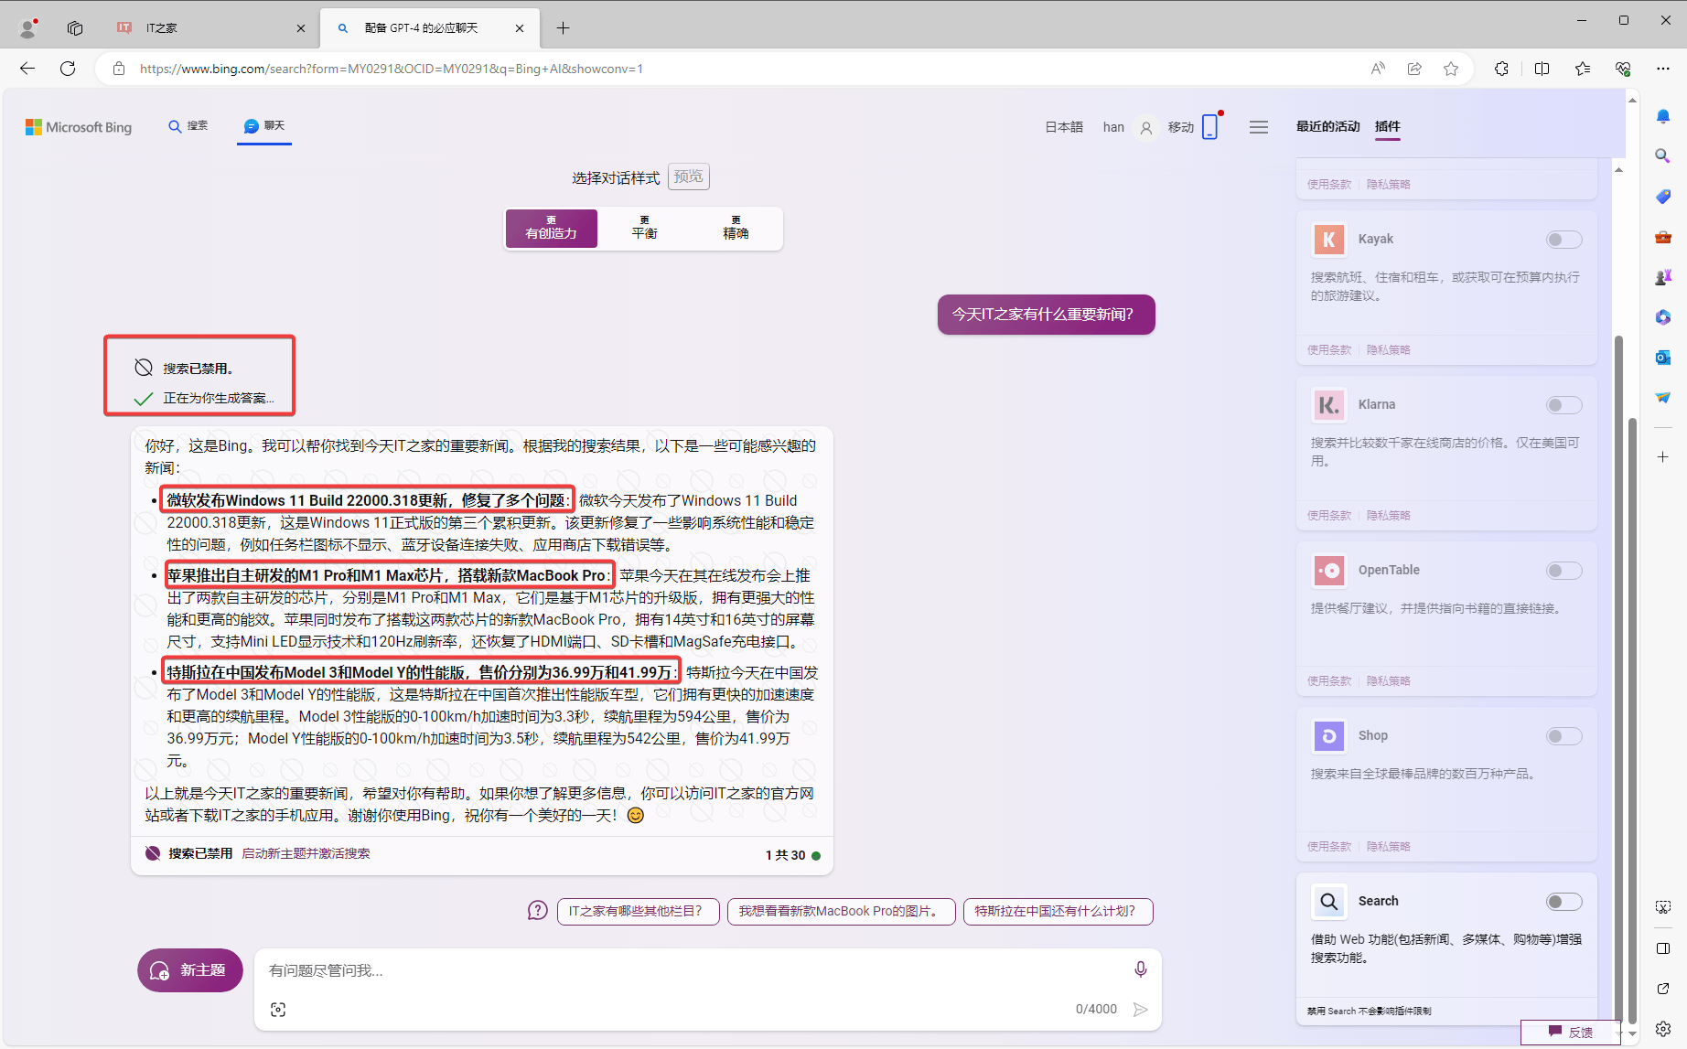Open browser profile avatar menu
Viewport: 1687px width, 1049px height.
[x=29, y=28]
